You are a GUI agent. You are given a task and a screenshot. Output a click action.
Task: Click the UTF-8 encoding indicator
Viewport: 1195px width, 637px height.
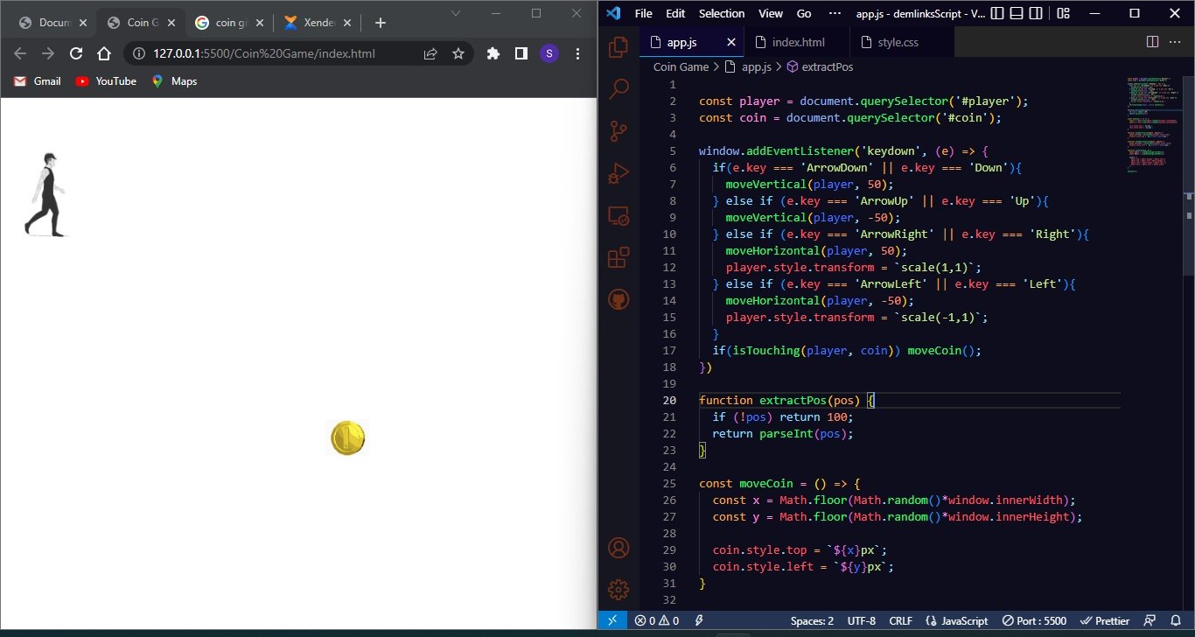861,620
